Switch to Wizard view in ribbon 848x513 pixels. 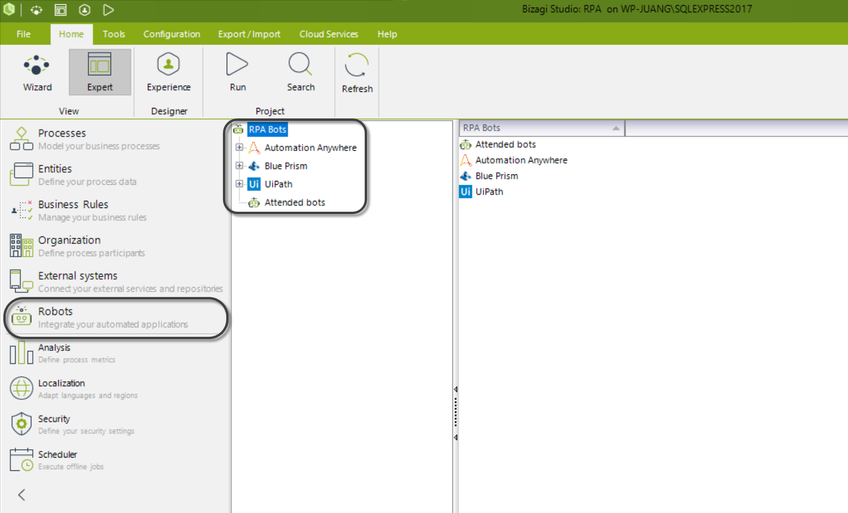[x=37, y=72]
